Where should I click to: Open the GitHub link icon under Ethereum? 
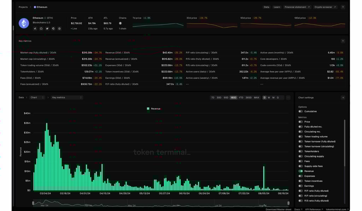pyautogui.click(x=41, y=29)
